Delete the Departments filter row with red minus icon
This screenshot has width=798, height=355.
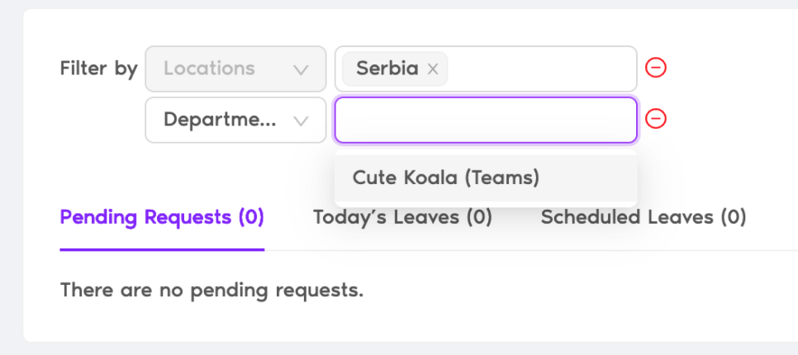656,119
